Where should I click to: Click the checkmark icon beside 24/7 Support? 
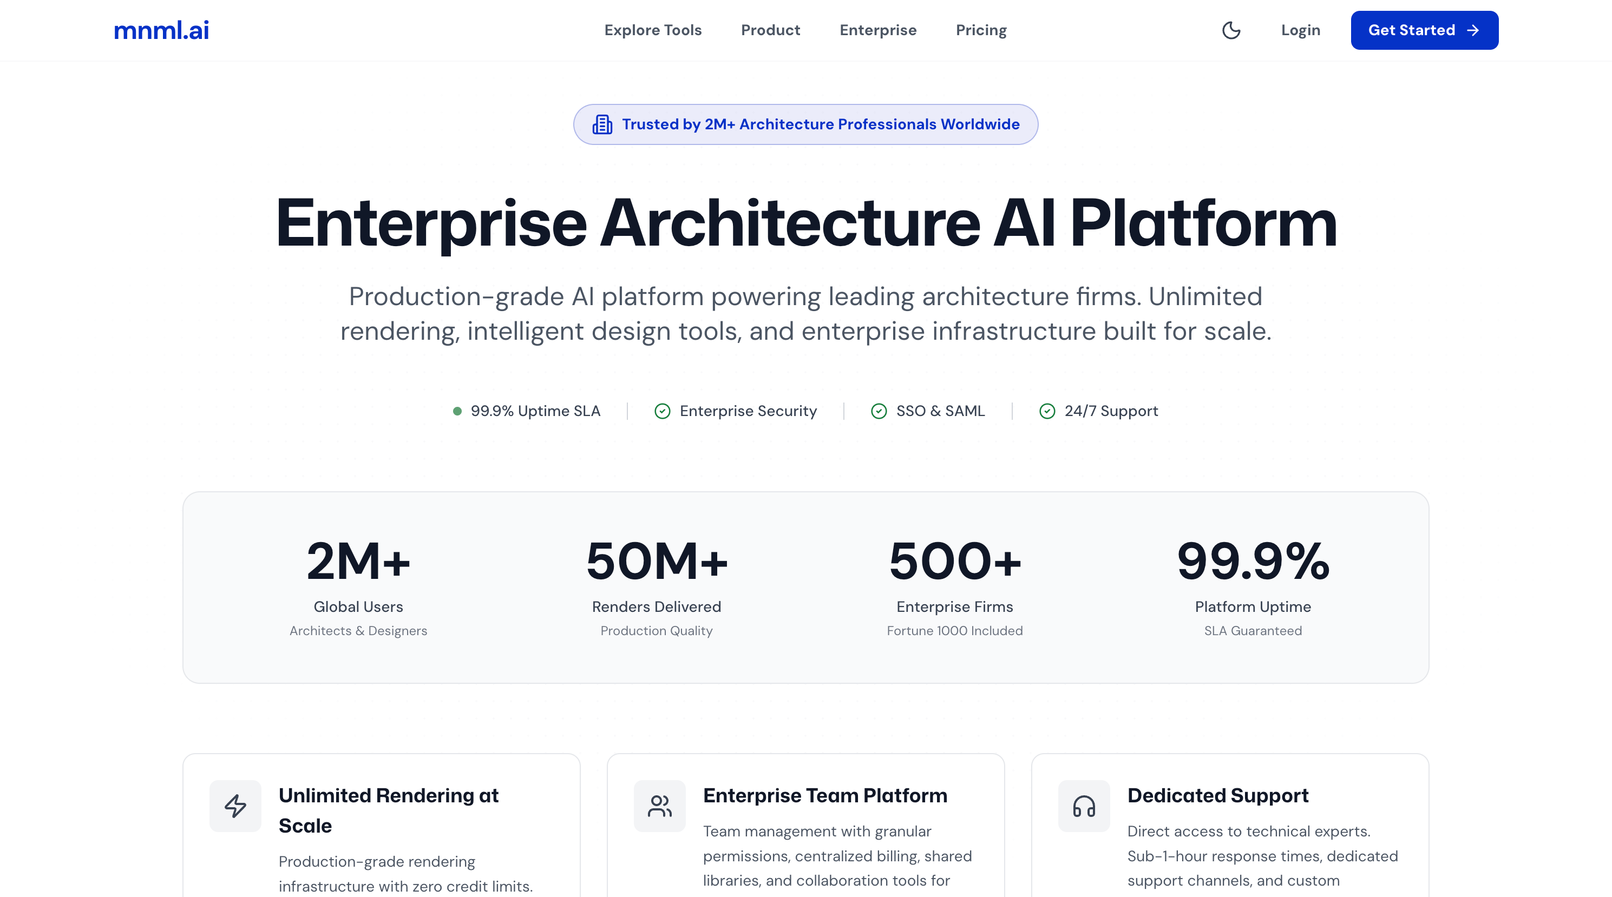1047,411
